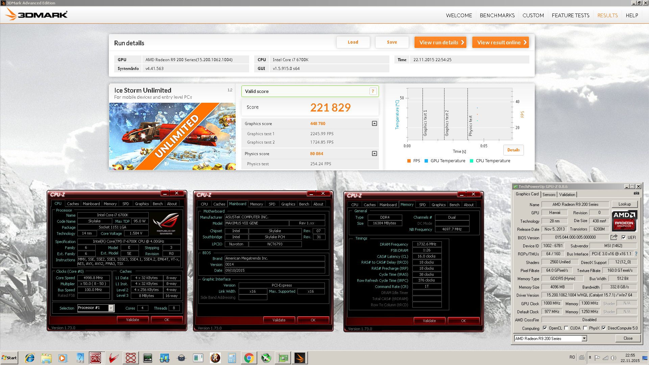Click Lookup in GPU-Z
The width and height of the screenshot is (649, 365).
point(624,204)
